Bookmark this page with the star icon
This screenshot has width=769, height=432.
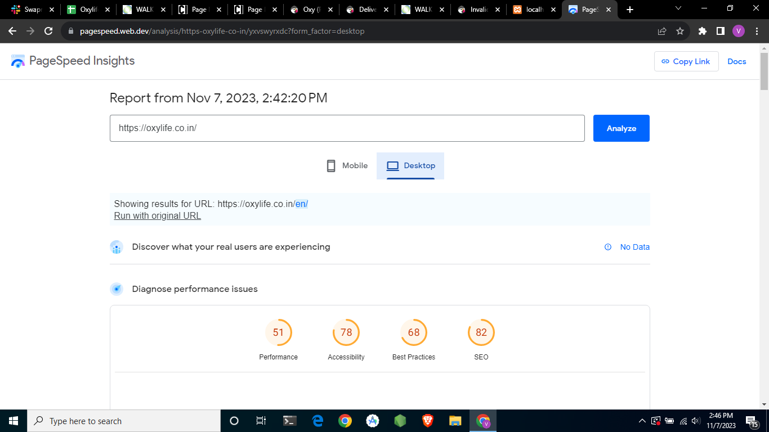click(x=680, y=31)
